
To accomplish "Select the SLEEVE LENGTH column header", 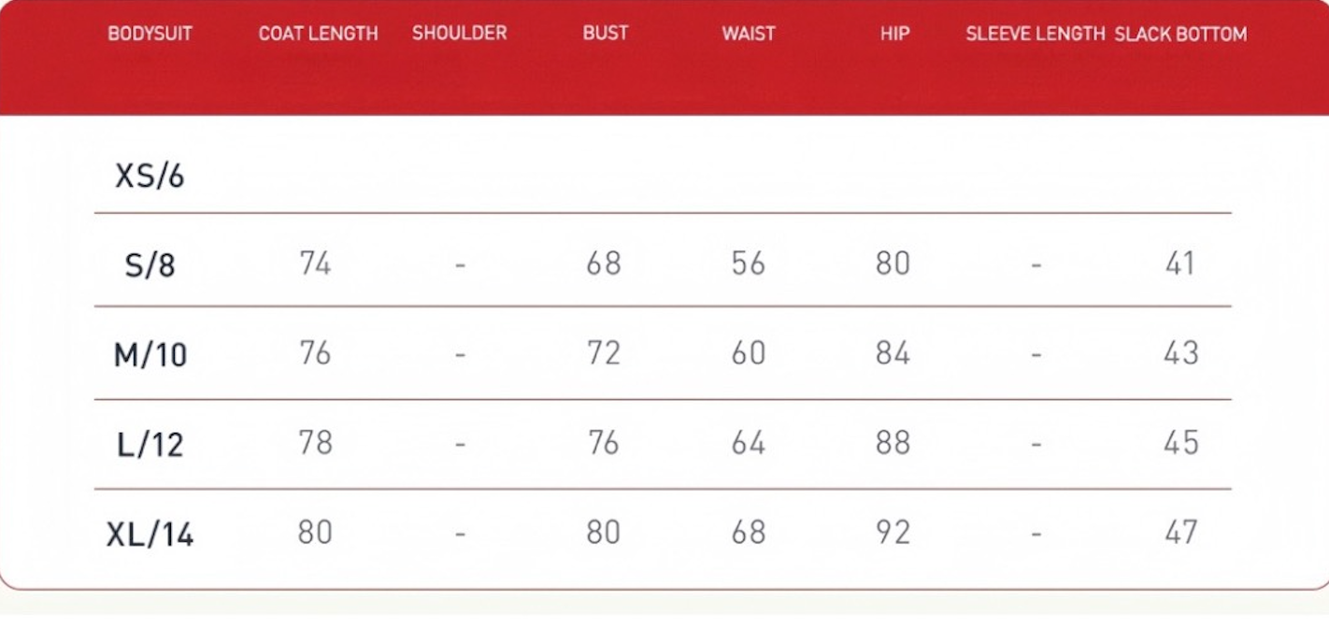I will (1036, 34).
